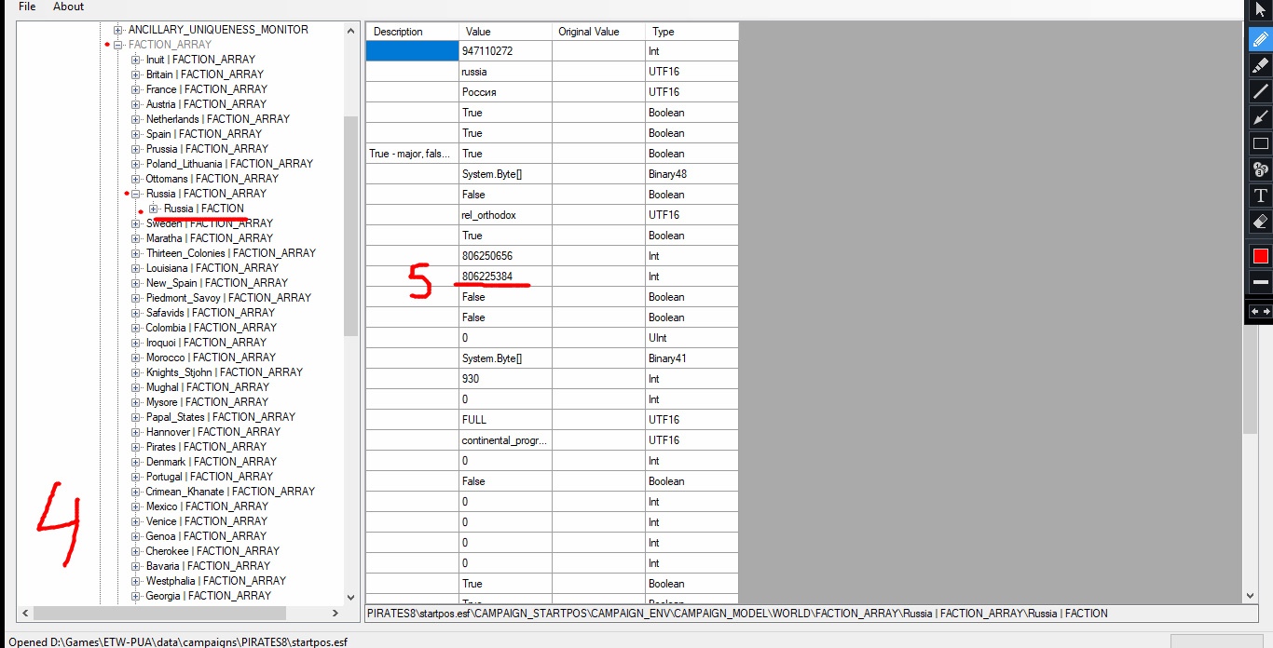Select Prussia | FACTION_ARRAY tree row
This screenshot has width=1273, height=648.
point(207,149)
